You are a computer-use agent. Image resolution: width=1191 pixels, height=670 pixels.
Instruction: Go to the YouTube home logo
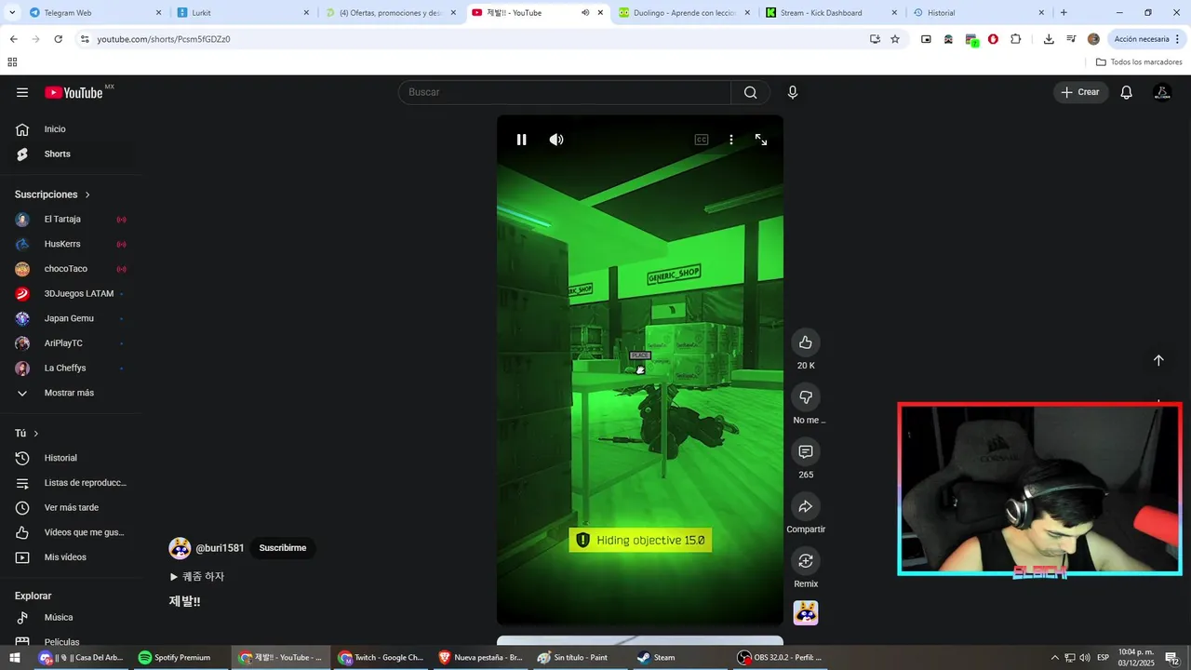click(74, 92)
